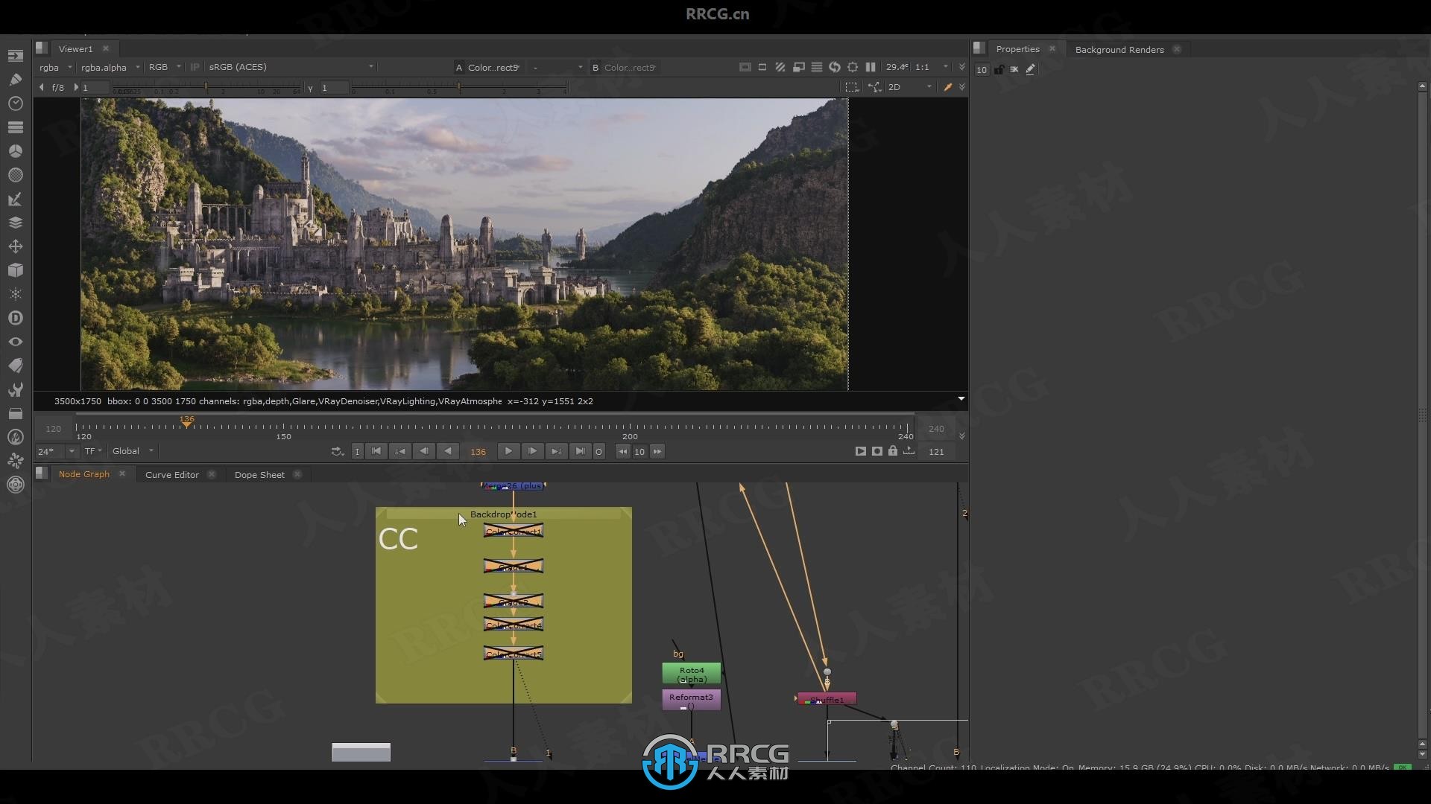Screen dimensions: 1431x804
Task: Open the 1:1 zoom ratio dropdown
Action: click(x=932, y=67)
